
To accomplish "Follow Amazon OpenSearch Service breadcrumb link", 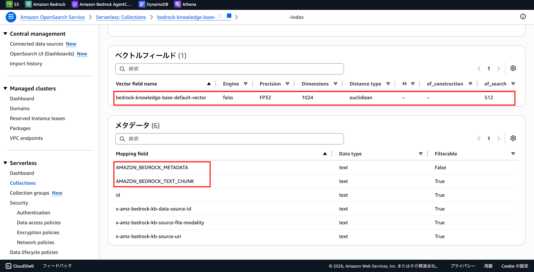I will pyautogui.click(x=53, y=17).
